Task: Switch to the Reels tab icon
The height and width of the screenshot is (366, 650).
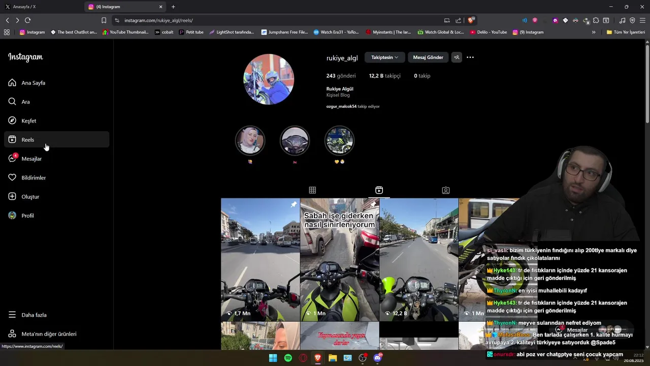Action: tap(379, 190)
